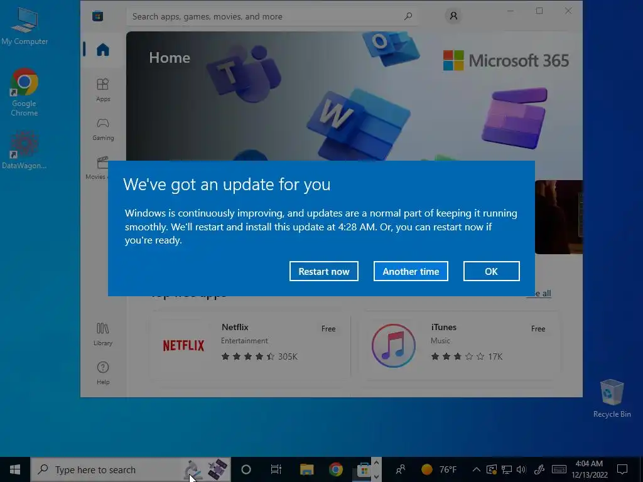Viewport: 643px width, 482px height.
Task: Open Gaming section in Store sidebar
Action: coord(103,129)
